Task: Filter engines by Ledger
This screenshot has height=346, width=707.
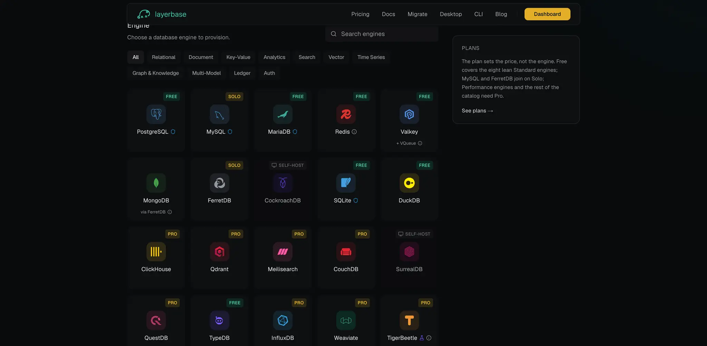Action: click(x=242, y=73)
